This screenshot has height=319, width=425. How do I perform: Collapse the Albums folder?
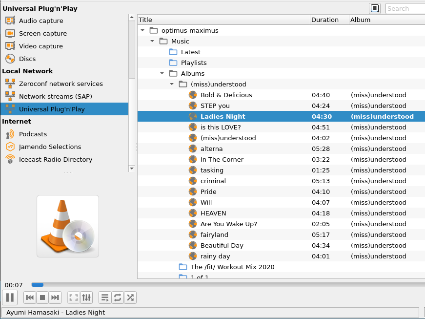click(x=162, y=73)
